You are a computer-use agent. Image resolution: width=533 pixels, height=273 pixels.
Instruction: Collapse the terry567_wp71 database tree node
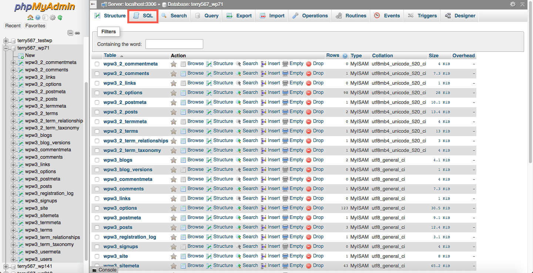(6, 48)
